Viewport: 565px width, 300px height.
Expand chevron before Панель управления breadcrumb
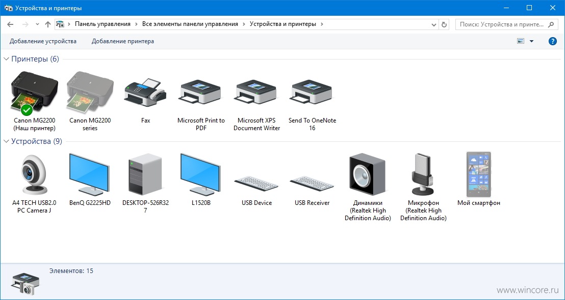tap(69, 24)
